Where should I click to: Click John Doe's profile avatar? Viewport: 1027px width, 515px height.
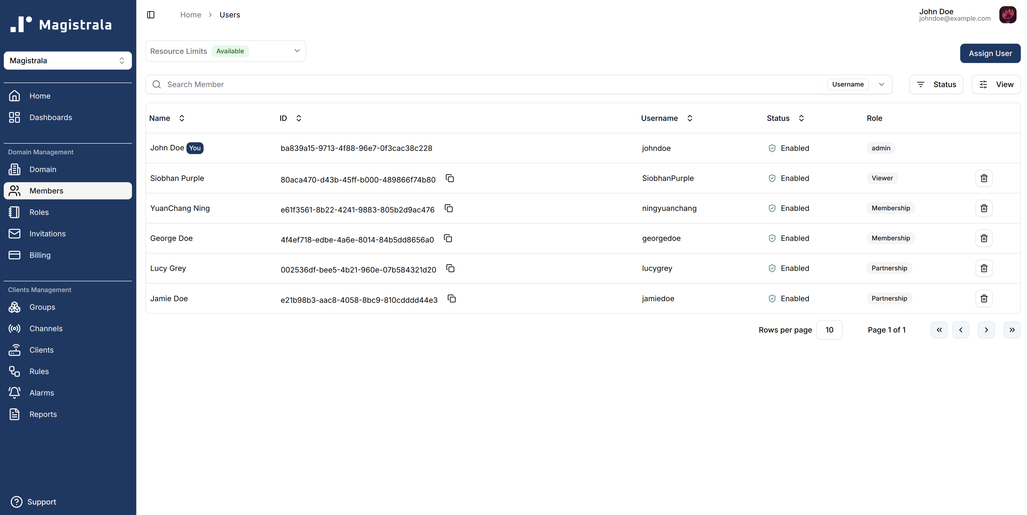[1007, 15]
